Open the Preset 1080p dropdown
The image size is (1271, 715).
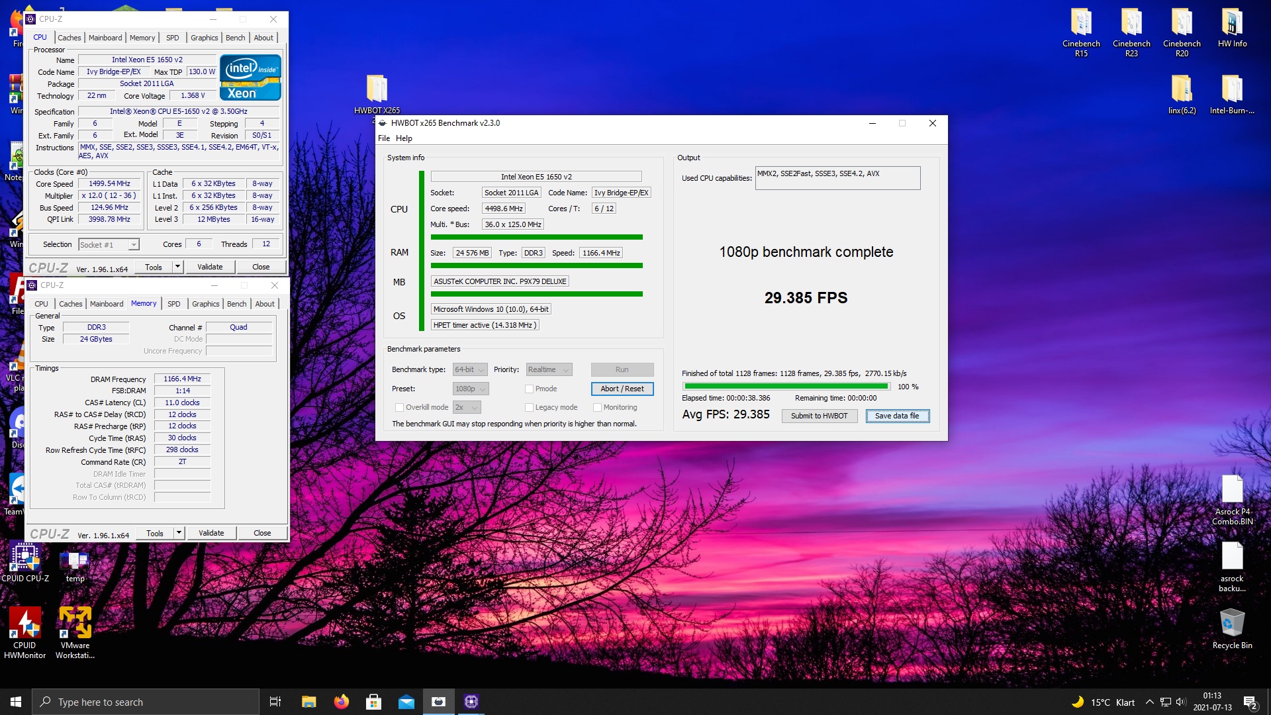[471, 389]
